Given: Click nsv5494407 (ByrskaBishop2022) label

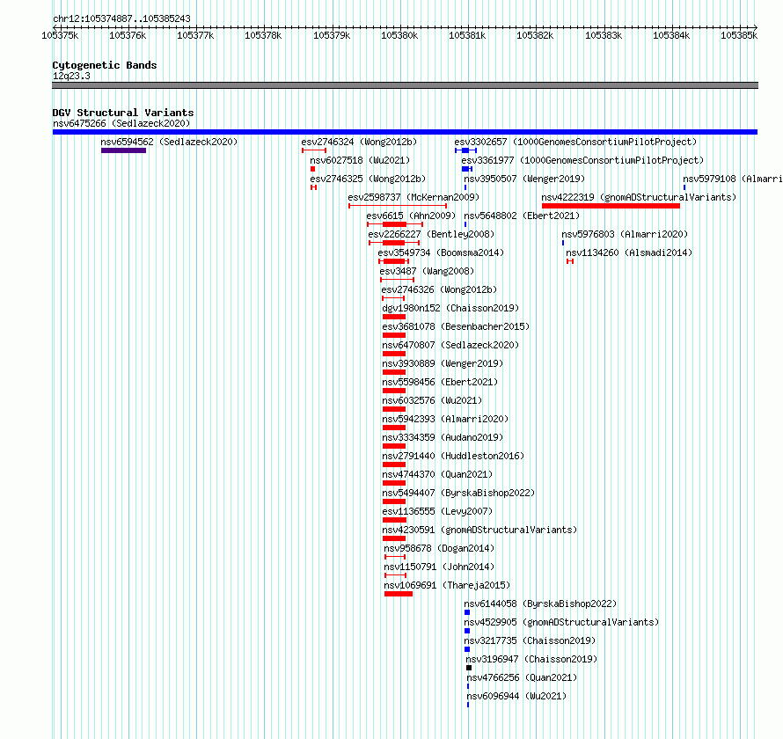Looking at the screenshot, I should [x=458, y=493].
